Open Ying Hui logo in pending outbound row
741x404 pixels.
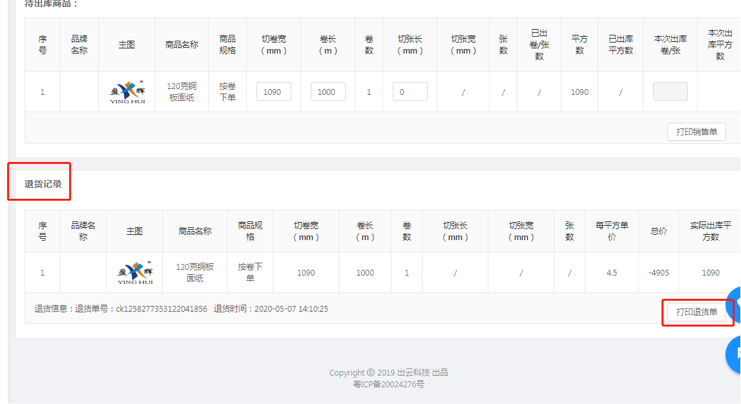[x=127, y=92]
